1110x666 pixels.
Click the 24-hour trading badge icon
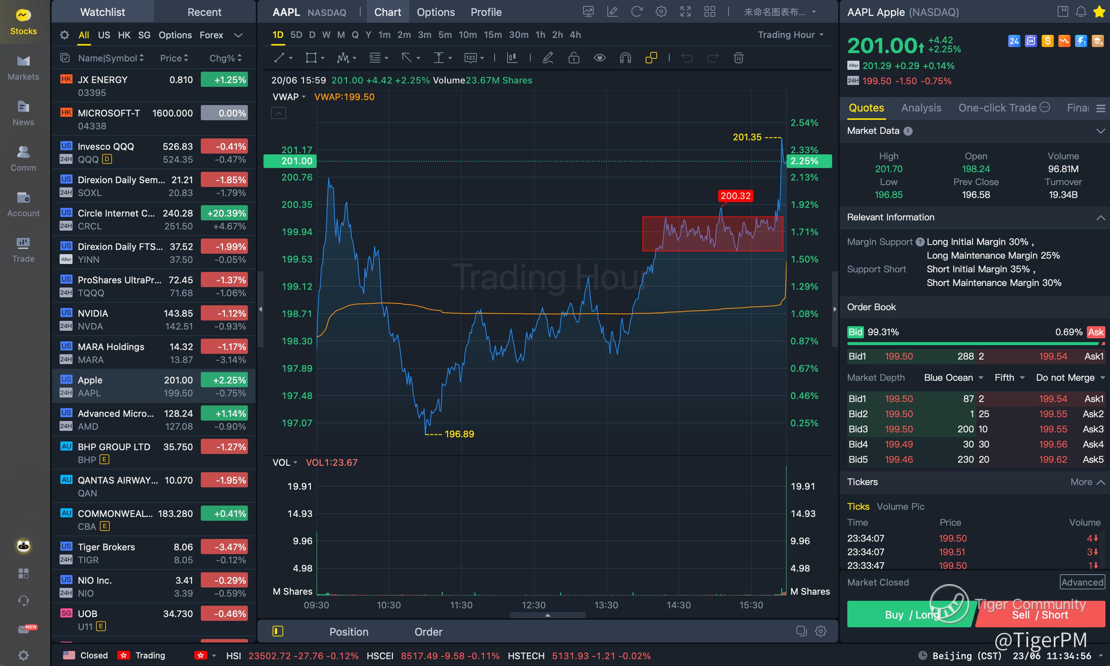coord(1014,41)
